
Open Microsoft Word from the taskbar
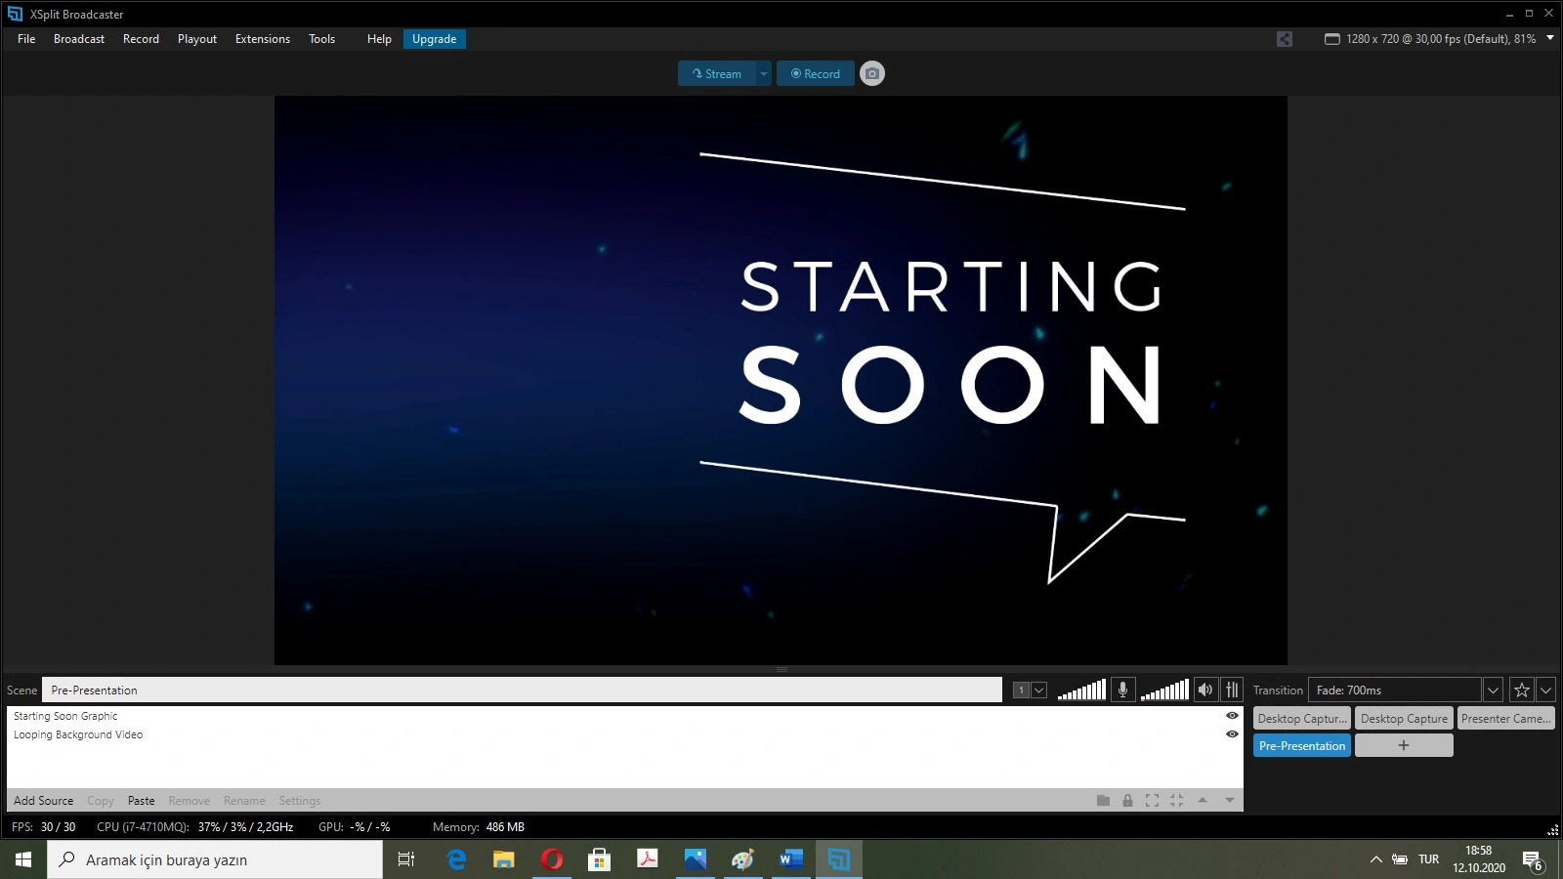tap(791, 859)
